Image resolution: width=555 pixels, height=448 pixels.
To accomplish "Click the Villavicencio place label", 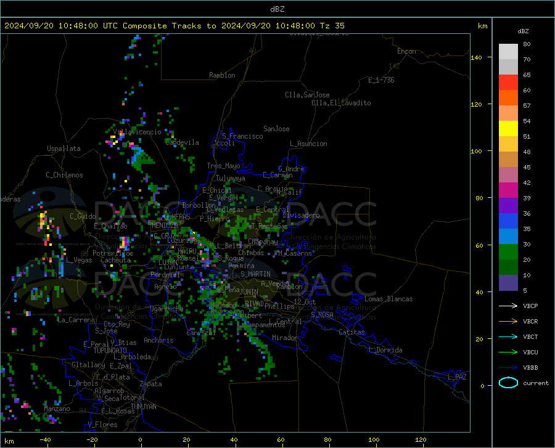I will (138, 132).
